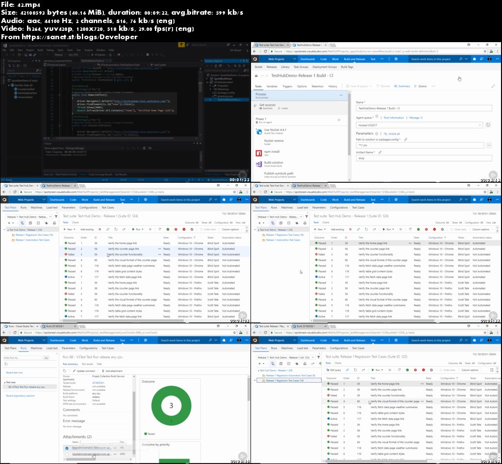
Task: Click info icon next to Agent queue label
Action: pos(377,117)
